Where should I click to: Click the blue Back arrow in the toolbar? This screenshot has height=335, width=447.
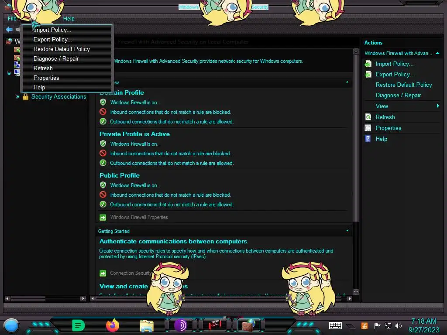coord(9,29)
